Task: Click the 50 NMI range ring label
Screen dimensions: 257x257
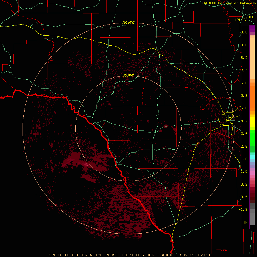Action: [x=128, y=75]
